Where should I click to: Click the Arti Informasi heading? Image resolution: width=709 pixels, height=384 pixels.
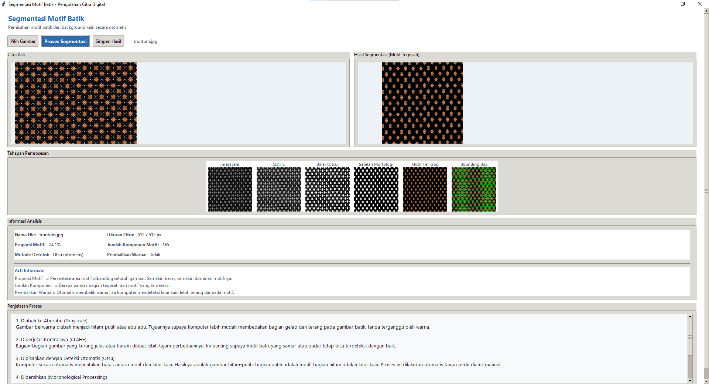pos(30,271)
